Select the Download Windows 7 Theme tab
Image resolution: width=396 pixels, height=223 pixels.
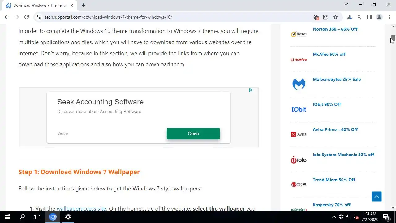point(39,5)
